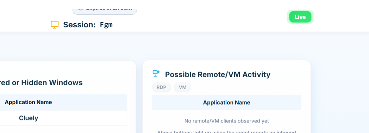The height and width of the screenshot is (133, 369).
Task: Click the remote screen icon near Possible Remote/VM Activity
Action: click(x=156, y=73)
